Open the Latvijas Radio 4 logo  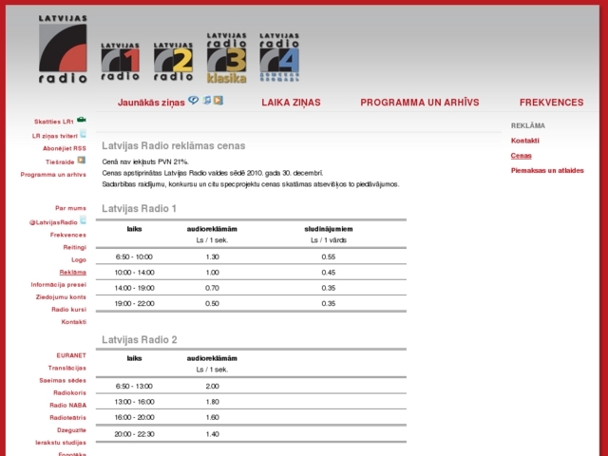[x=279, y=57]
